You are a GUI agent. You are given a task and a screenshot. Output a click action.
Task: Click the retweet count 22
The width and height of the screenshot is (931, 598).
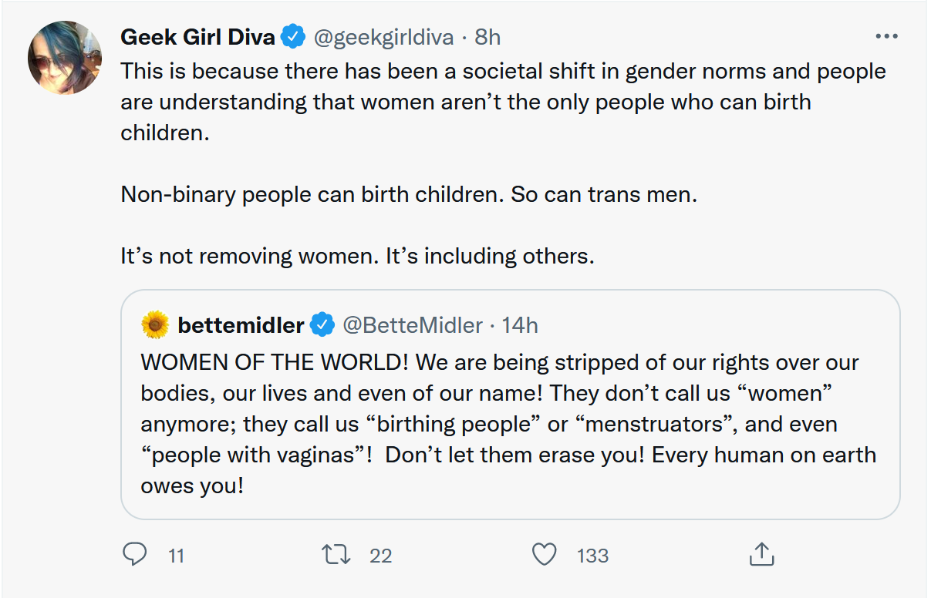coord(380,555)
